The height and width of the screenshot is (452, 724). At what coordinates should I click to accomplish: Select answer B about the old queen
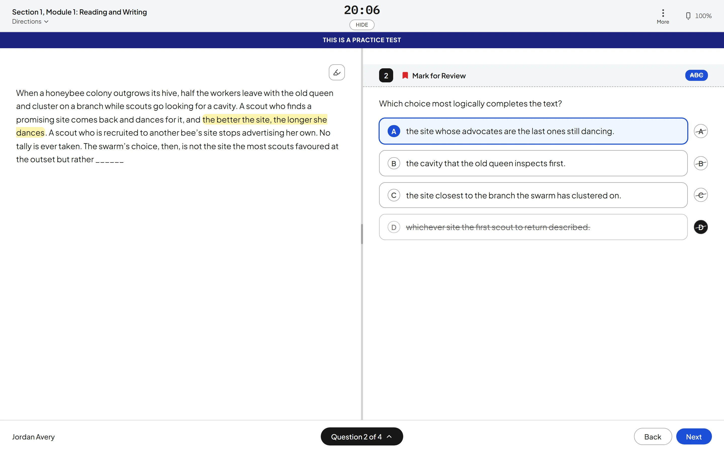click(533, 163)
